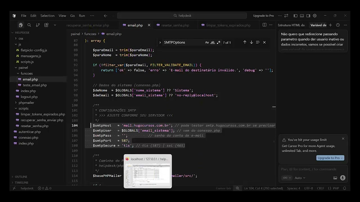The width and height of the screenshot is (360, 202).
Task: Open the Run menu
Action: (82, 16)
